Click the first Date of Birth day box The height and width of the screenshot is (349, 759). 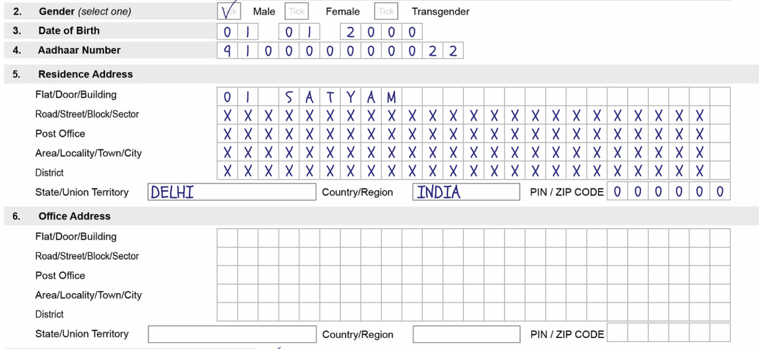tap(227, 31)
